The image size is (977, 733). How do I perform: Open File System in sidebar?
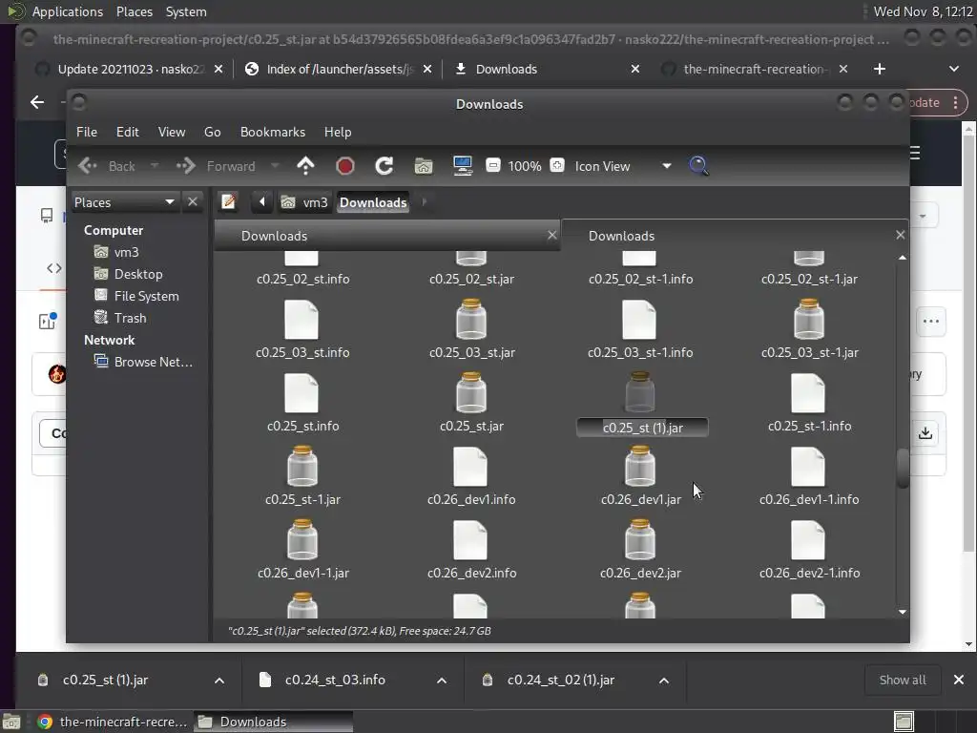tap(146, 296)
